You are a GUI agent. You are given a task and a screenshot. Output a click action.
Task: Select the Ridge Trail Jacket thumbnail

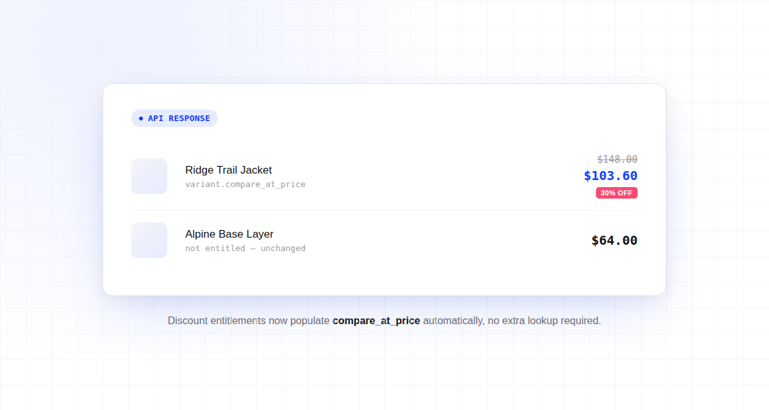click(149, 176)
